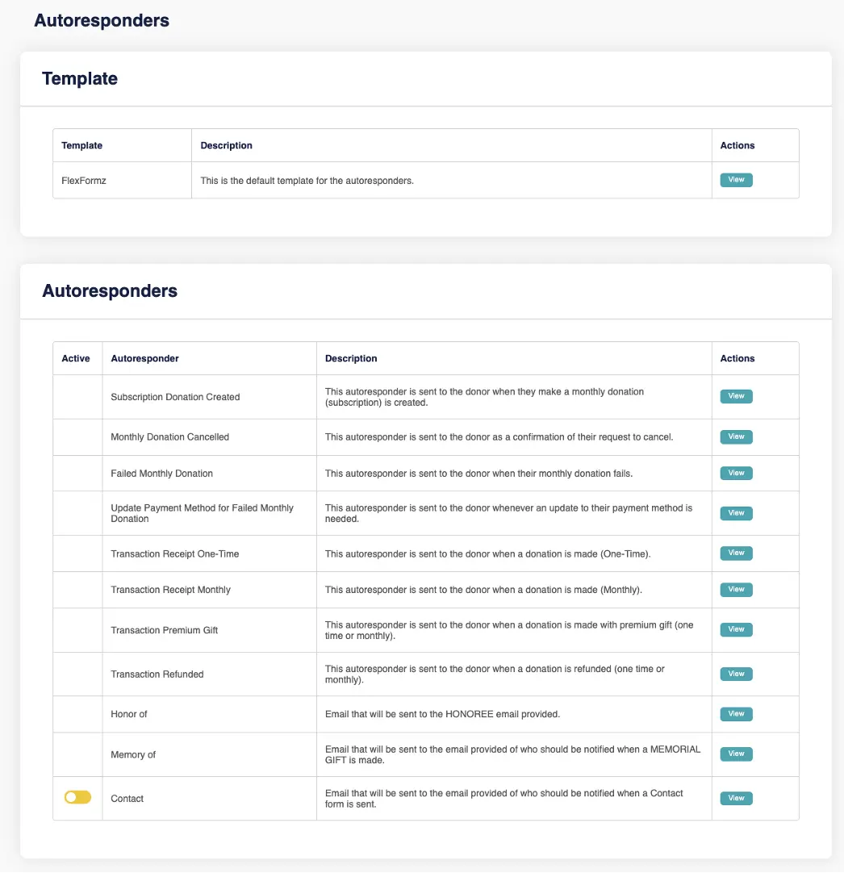This screenshot has height=873, width=844.
Task: Toggle the Contact autoresponder active switch
Action: pos(78,797)
